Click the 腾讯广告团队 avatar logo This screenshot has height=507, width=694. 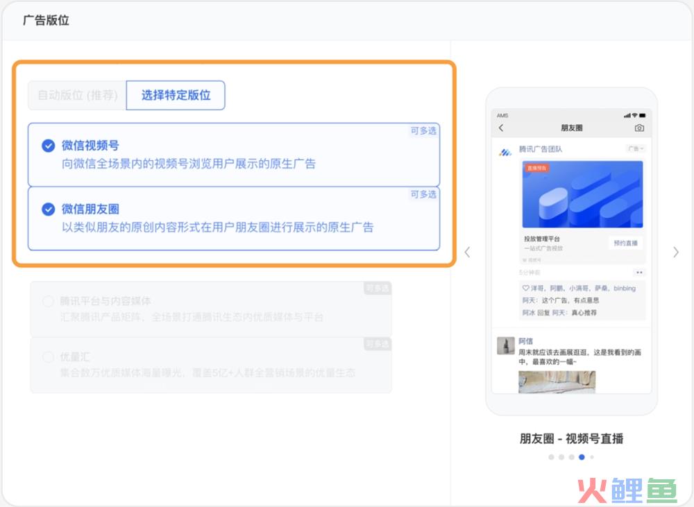[505, 153]
